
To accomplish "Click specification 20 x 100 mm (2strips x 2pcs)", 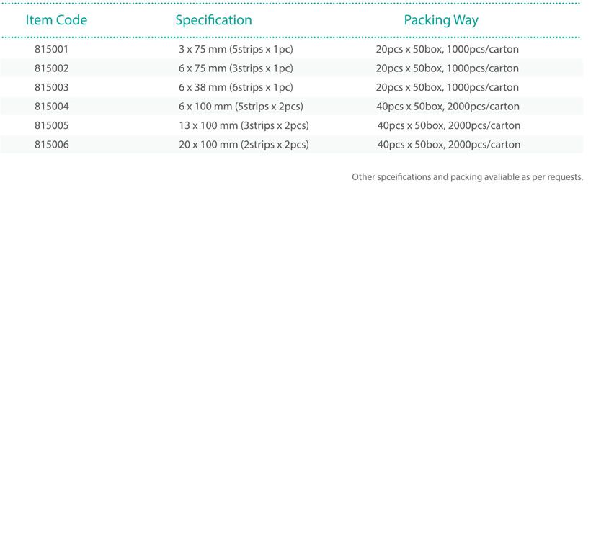I will [244, 144].
